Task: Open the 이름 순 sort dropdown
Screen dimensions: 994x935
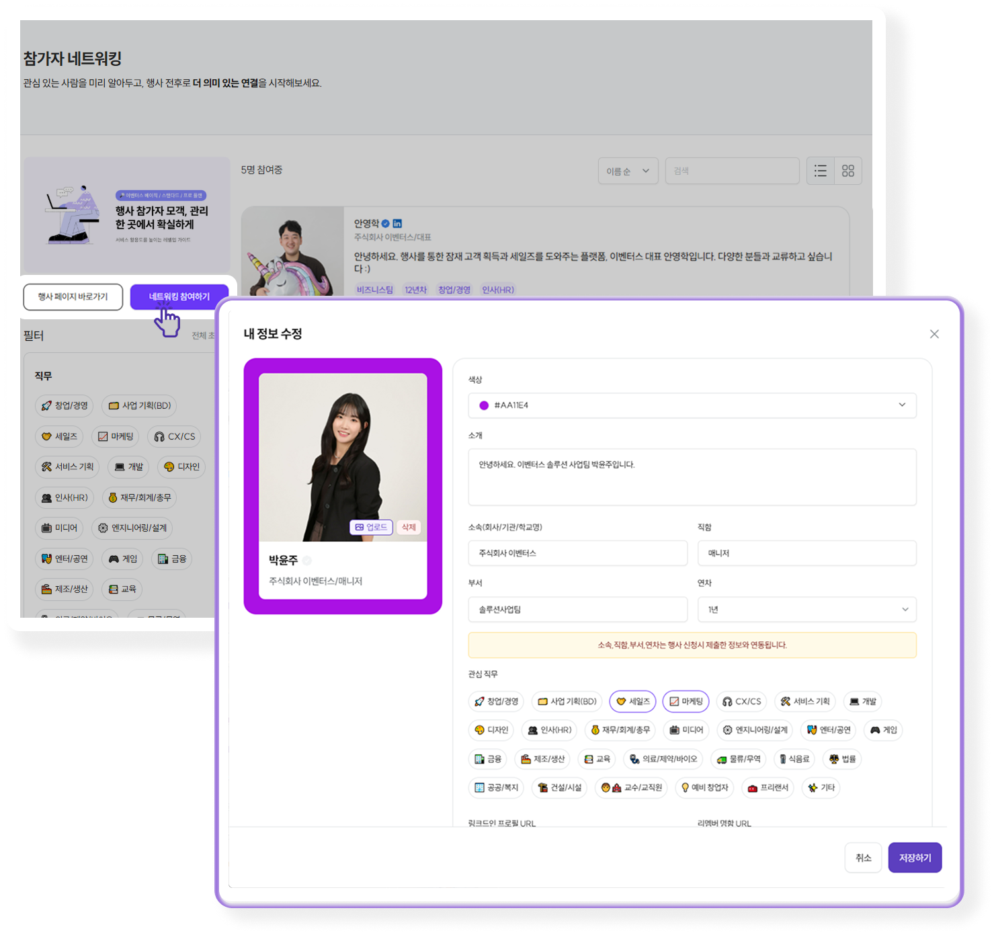Action: [628, 171]
